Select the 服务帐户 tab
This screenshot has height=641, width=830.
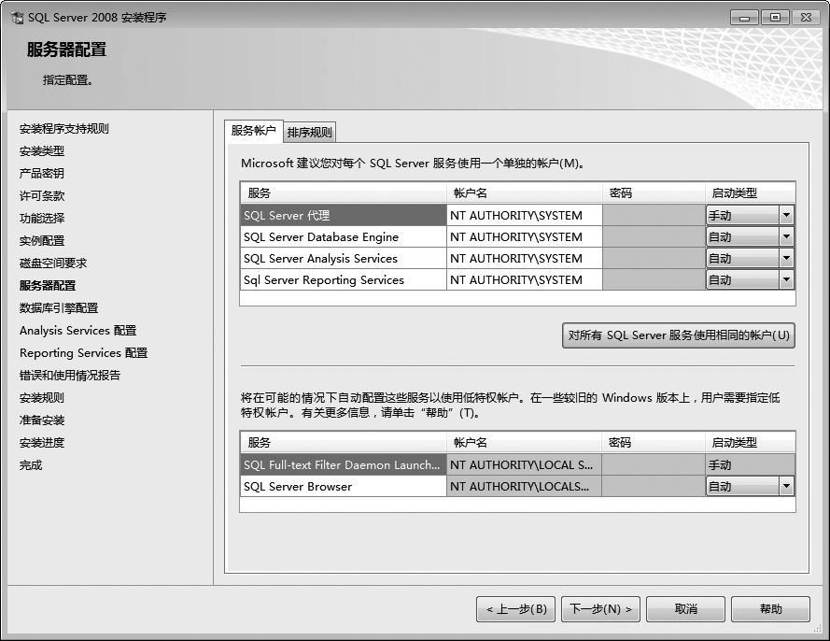pos(254,131)
